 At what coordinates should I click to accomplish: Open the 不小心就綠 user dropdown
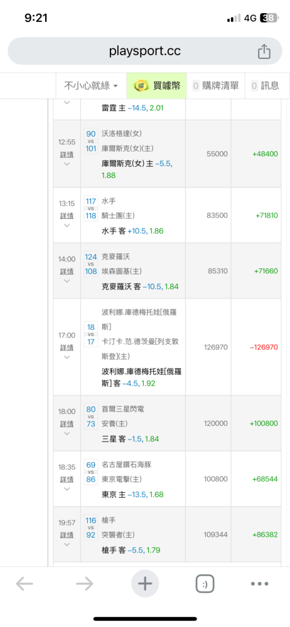tap(91, 85)
